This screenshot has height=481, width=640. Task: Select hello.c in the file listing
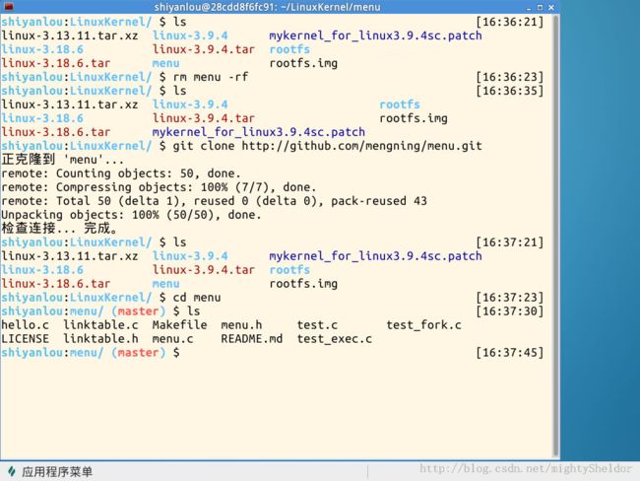[25, 325]
